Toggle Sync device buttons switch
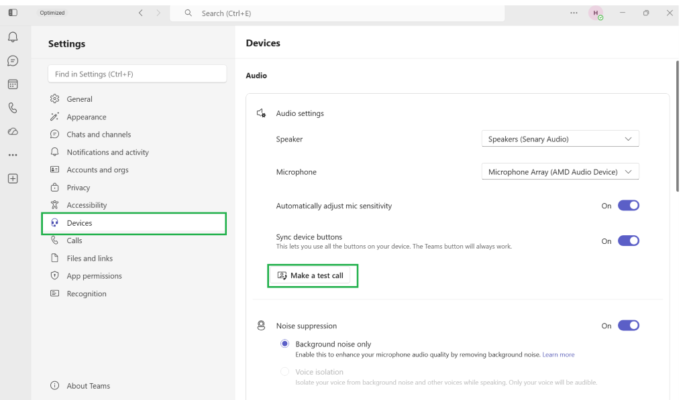The height and width of the screenshot is (400, 687). click(x=629, y=241)
